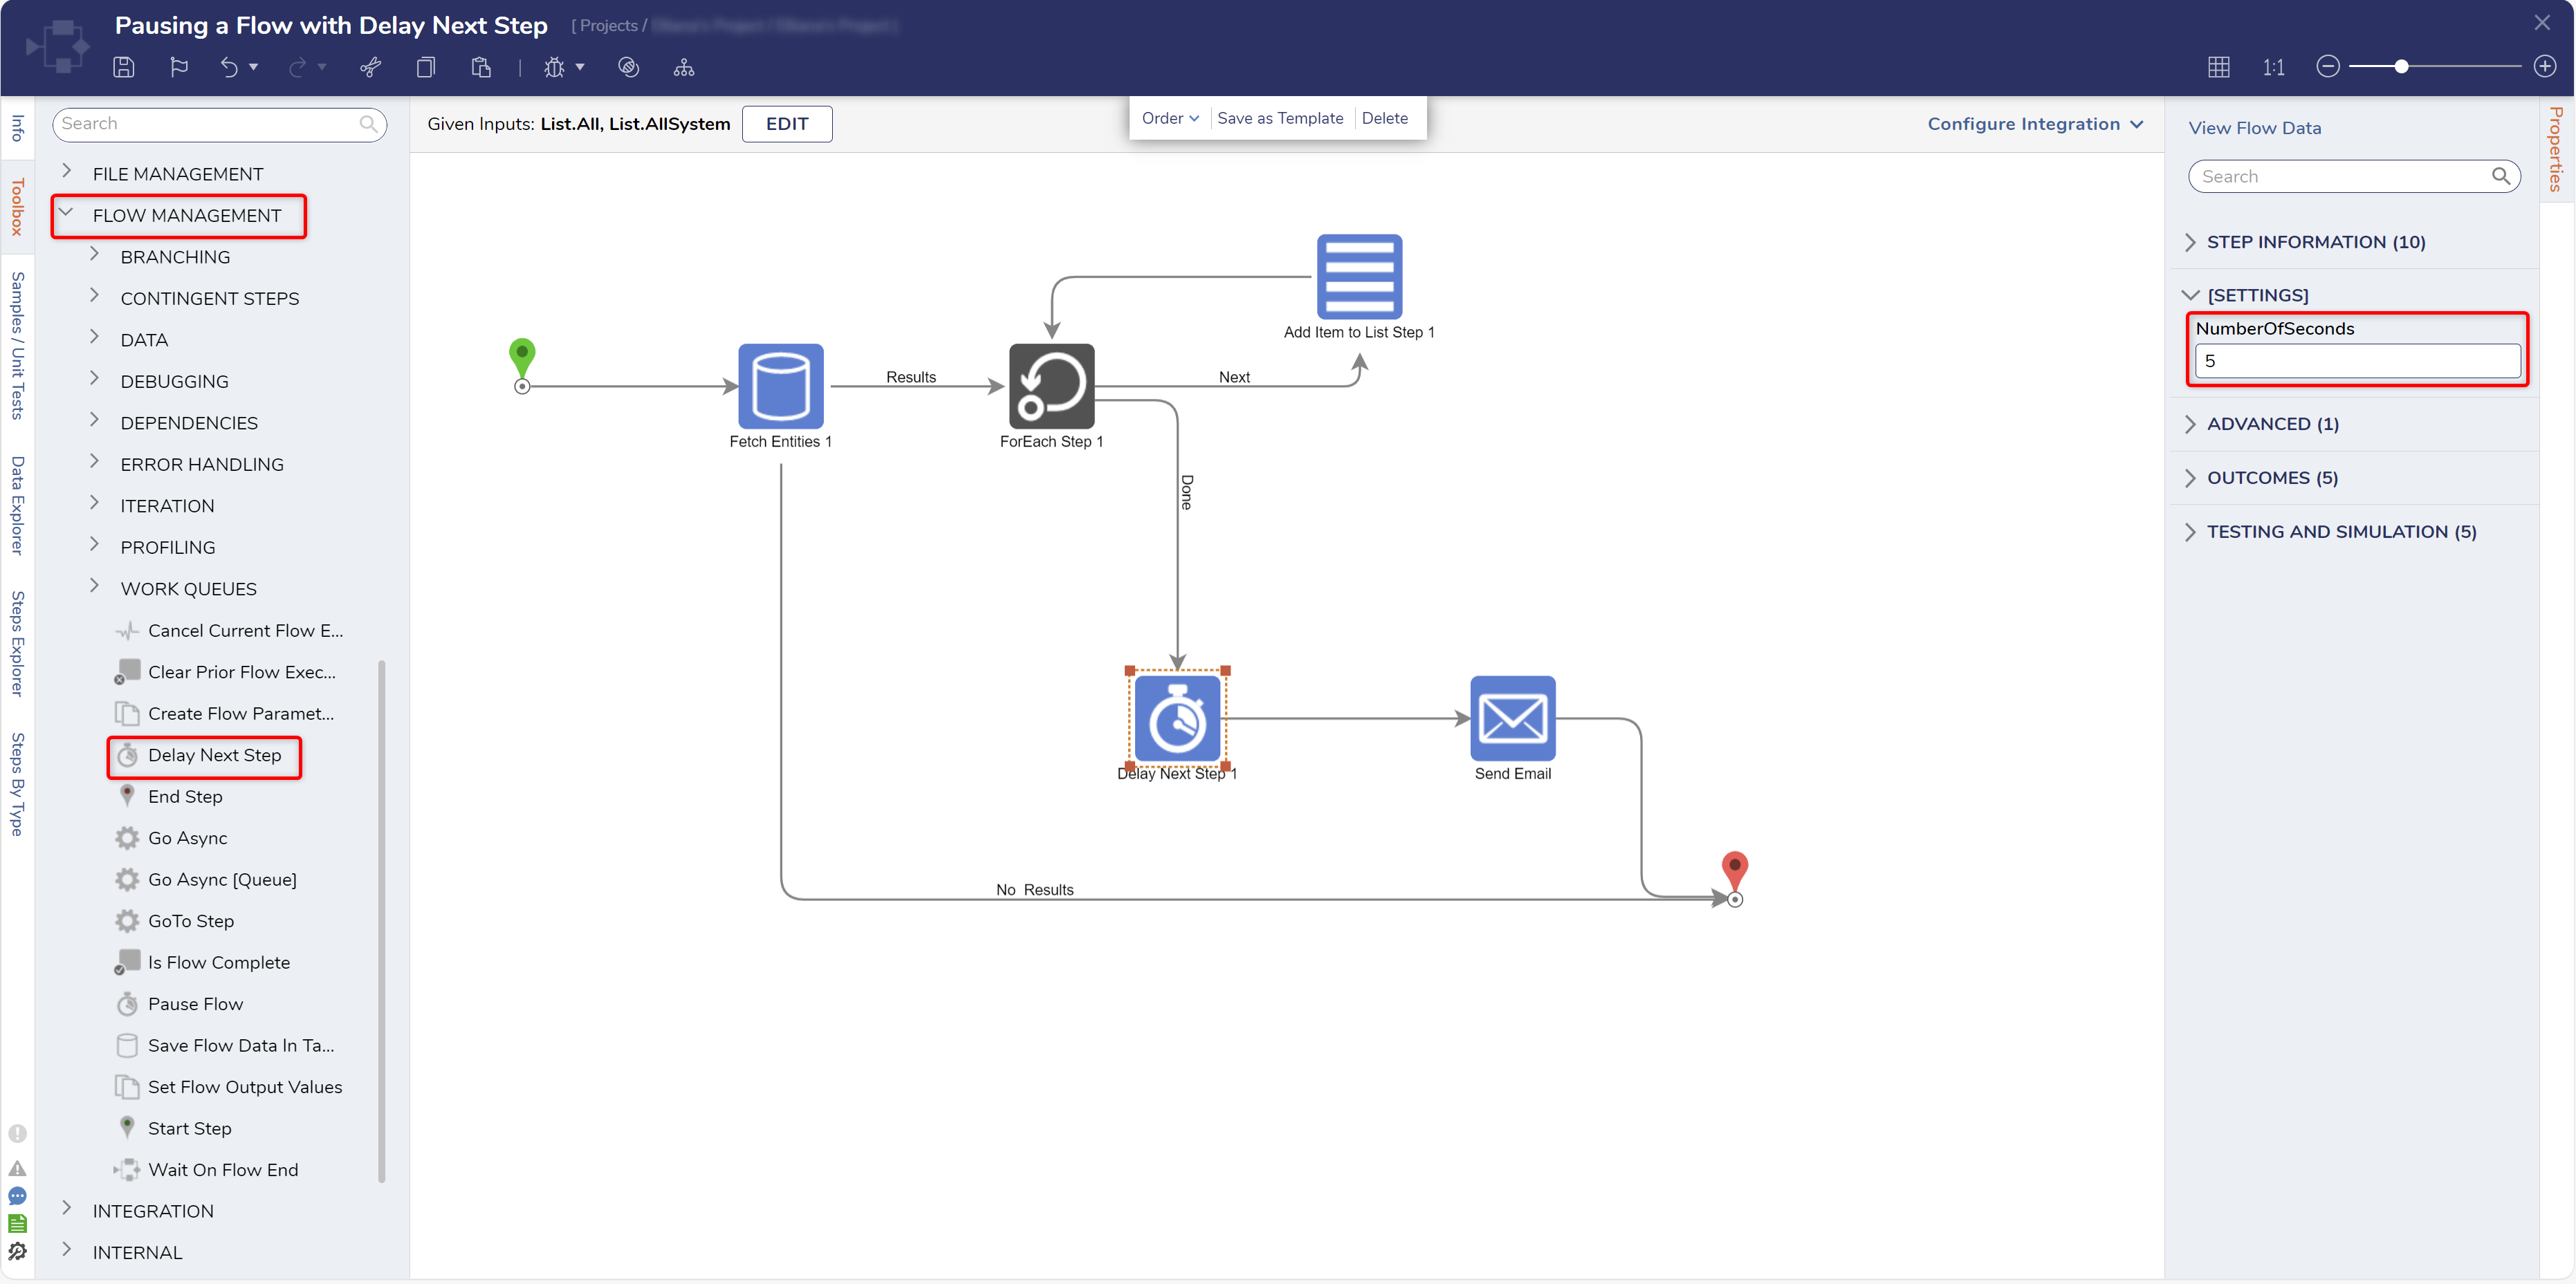Save the flow with the disk icon
Screen dimensions: 2576x1284
[x=124, y=67]
